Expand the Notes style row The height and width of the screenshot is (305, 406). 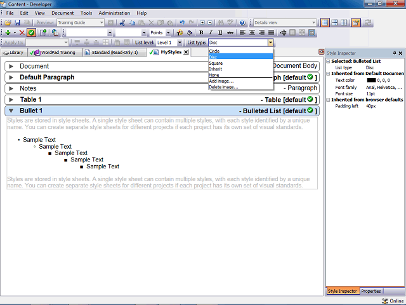[x=11, y=89]
